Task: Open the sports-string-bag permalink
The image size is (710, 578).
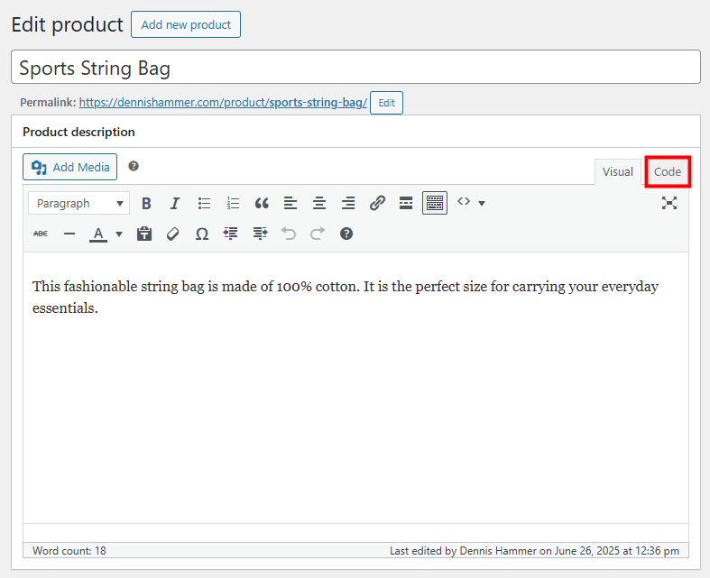Action: coord(223,103)
